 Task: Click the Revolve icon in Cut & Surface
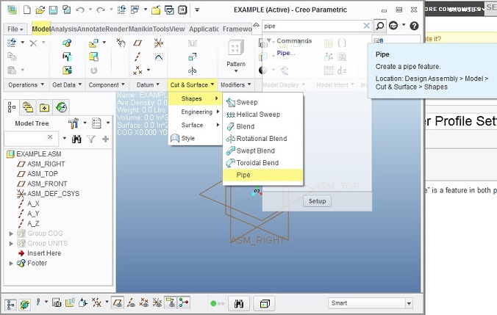click(193, 70)
